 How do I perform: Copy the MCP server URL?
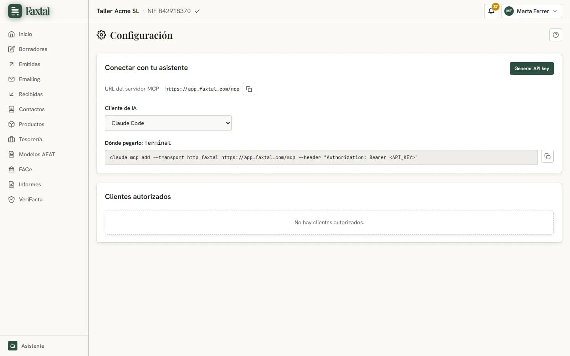249,89
